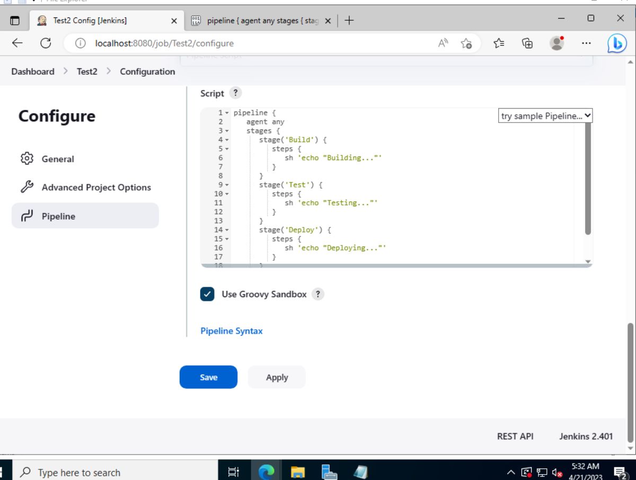Viewport: 636px width, 480px height.
Task: Open the Bing chat icon in browser toolbar
Action: tap(616, 43)
